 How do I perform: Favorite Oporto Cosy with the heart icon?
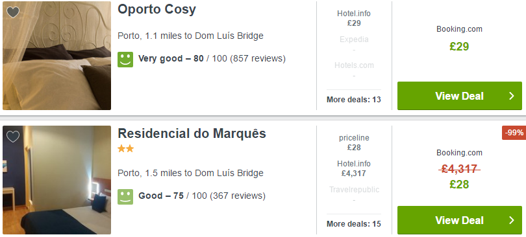[x=13, y=12]
